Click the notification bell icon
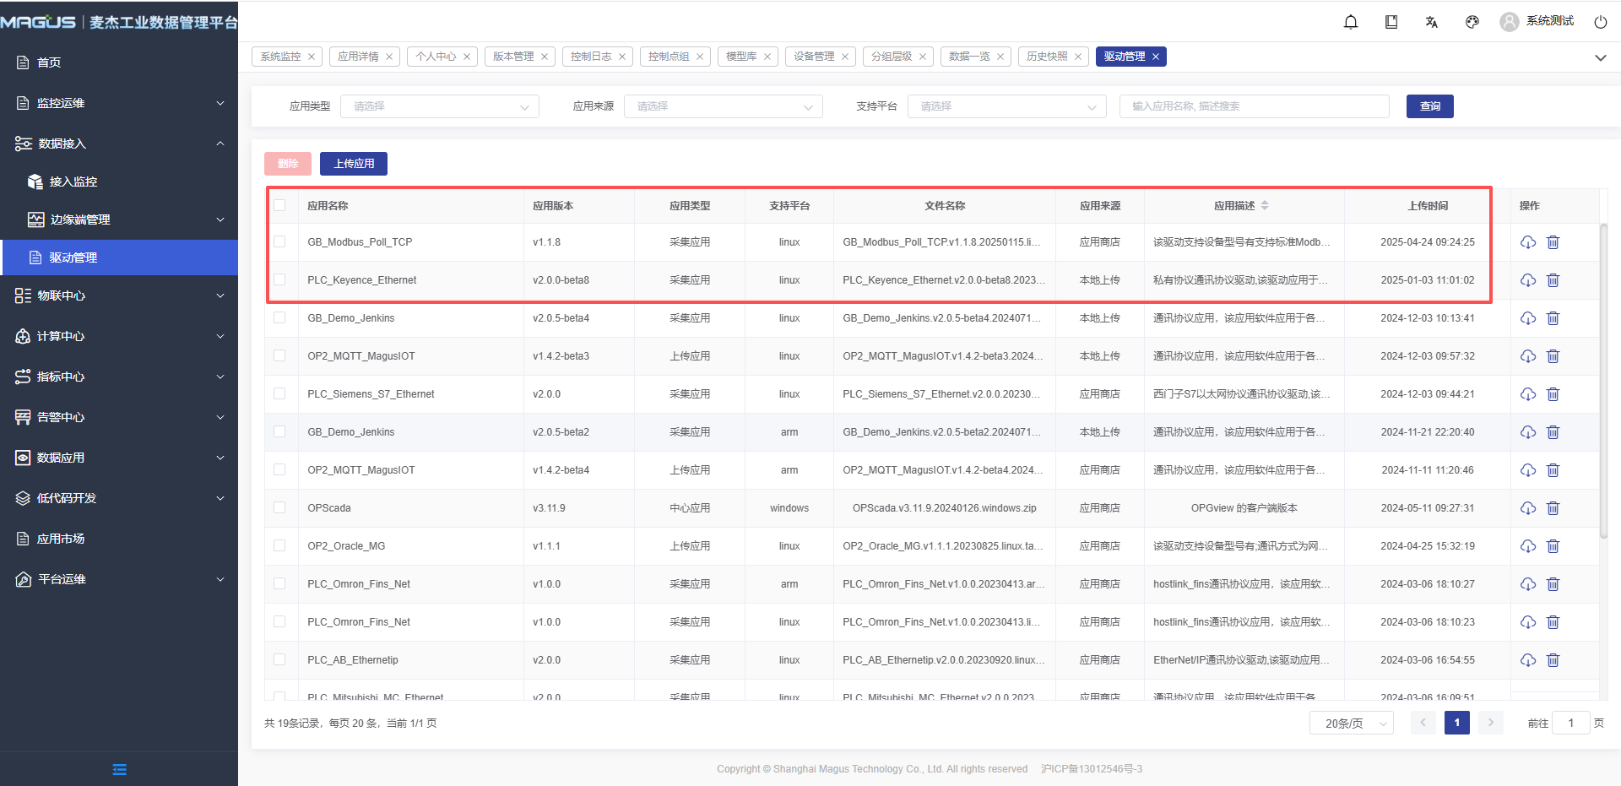The image size is (1621, 786). click(x=1351, y=22)
